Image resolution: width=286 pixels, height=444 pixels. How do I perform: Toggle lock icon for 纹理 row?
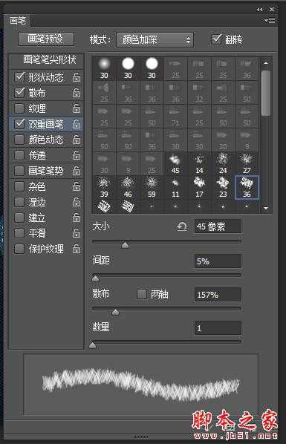77,108
